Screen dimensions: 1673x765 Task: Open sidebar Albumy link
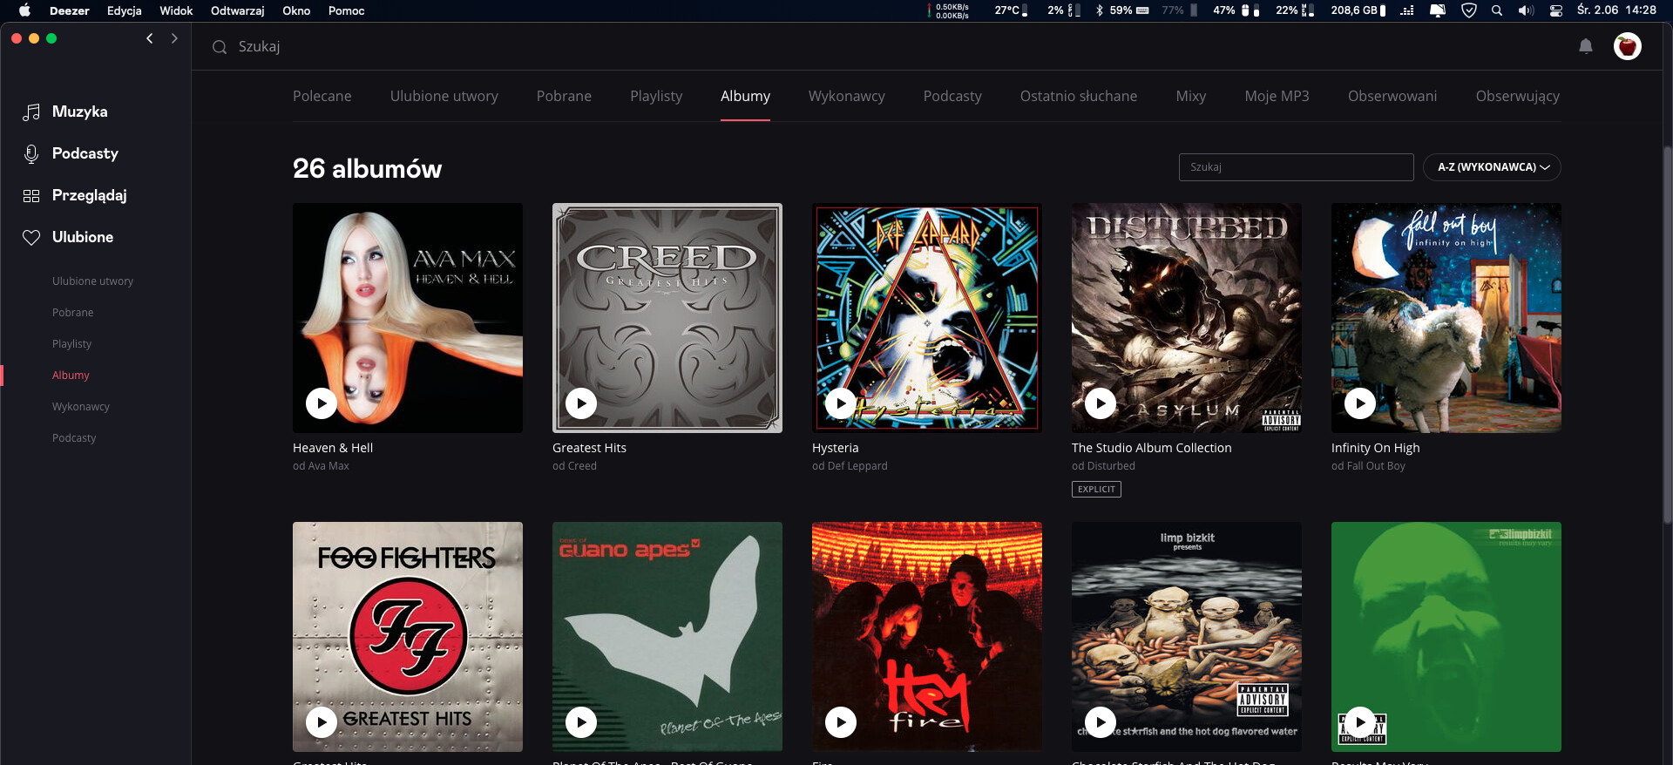pyautogui.click(x=71, y=376)
